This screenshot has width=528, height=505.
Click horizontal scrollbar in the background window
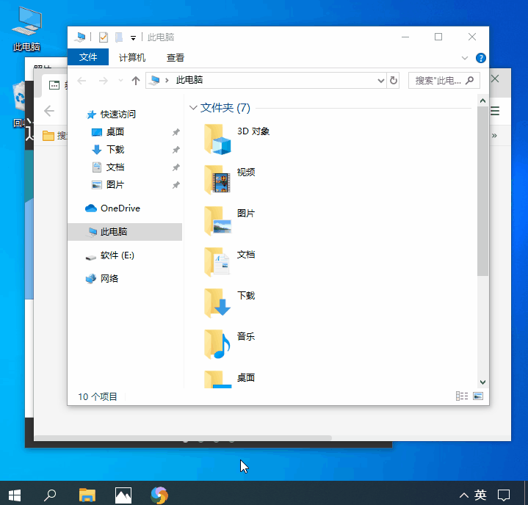click(183, 437)
